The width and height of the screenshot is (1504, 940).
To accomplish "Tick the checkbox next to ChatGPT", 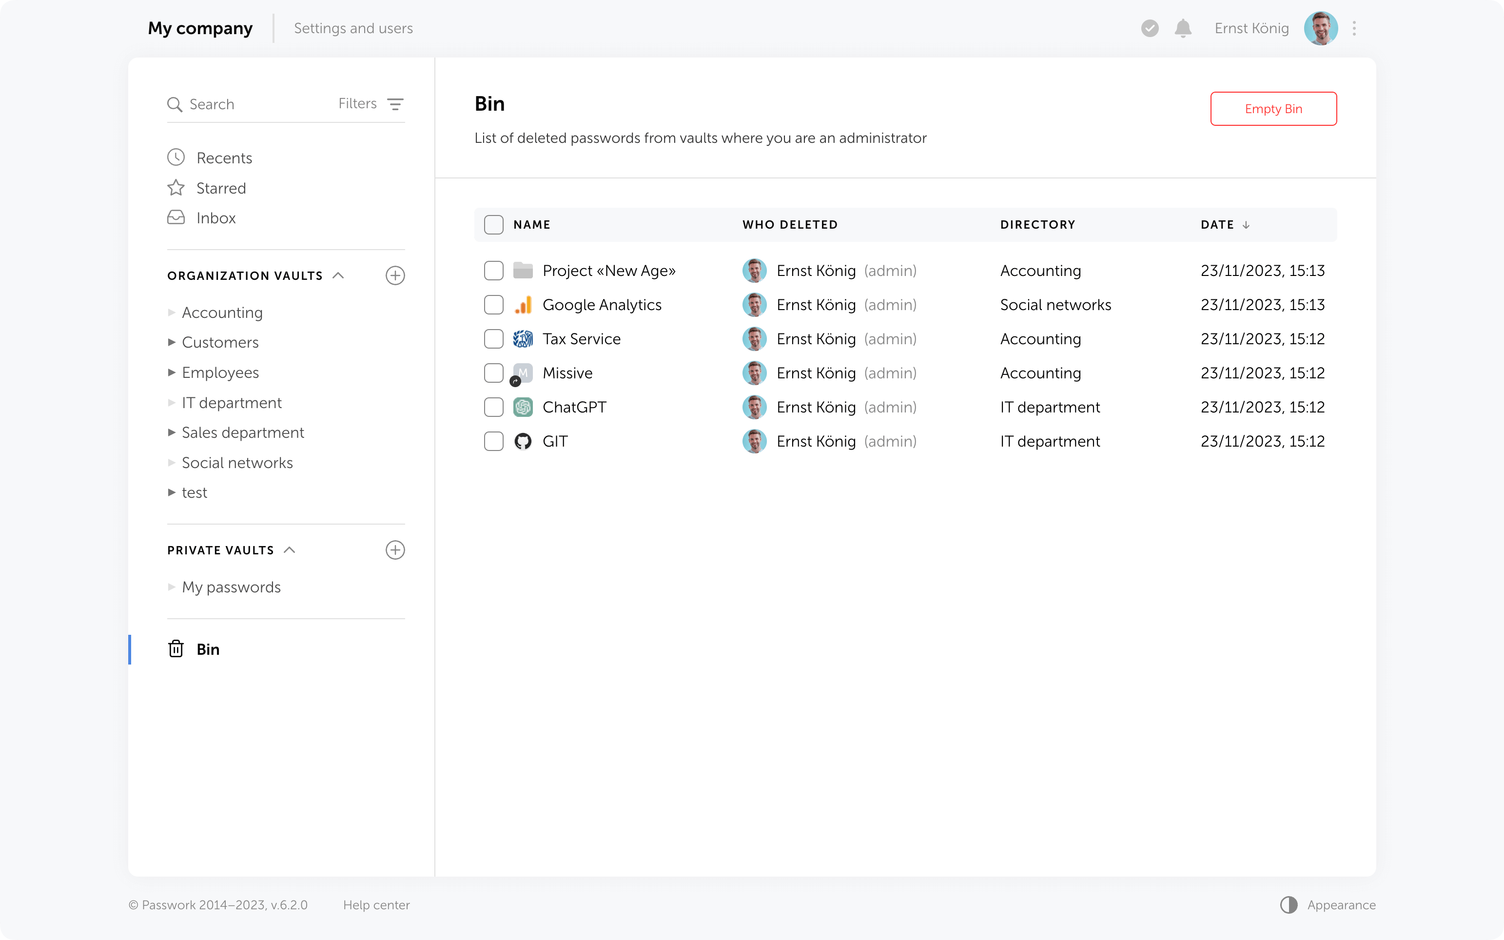I will point(493,407).
